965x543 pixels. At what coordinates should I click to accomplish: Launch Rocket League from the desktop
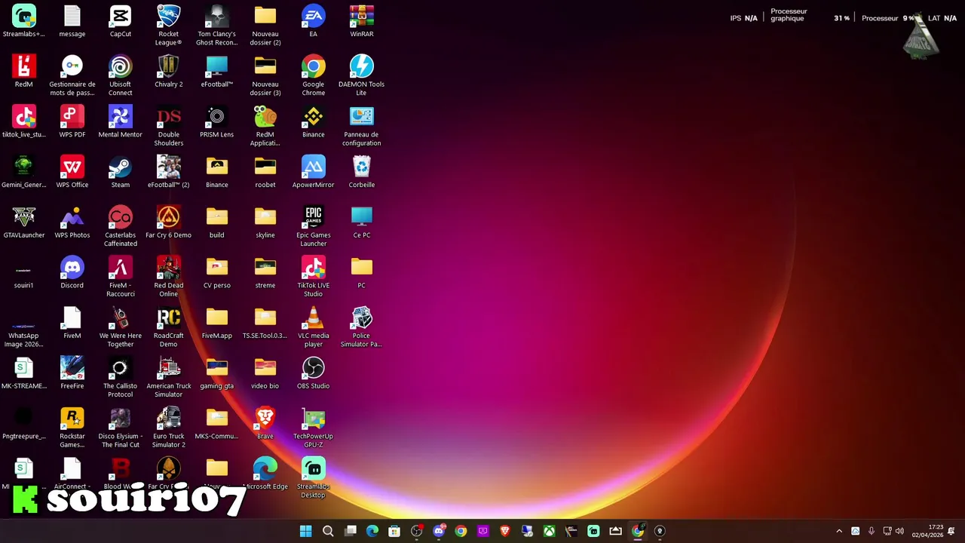tap(168, 25)
